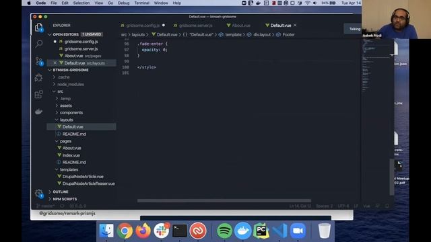Open the Apple menu
The width and height of the screenshot is (431, 242).
coord(29,3)
